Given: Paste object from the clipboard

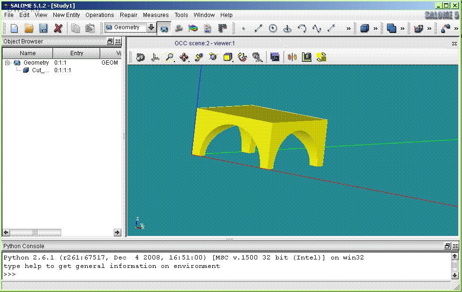Looking at the screenshot, I should click(90, 28).
